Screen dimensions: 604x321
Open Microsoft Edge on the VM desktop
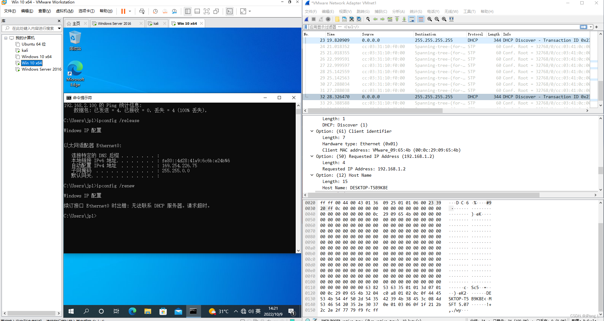(75, 74)
